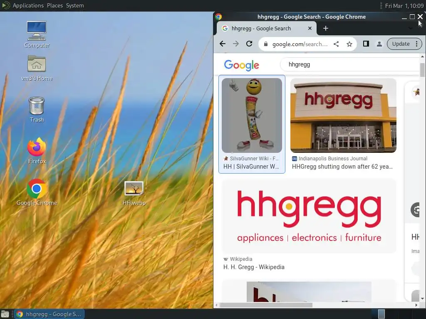
Task: Go back with Chrome's back arrow
Action: coord(223,44)
